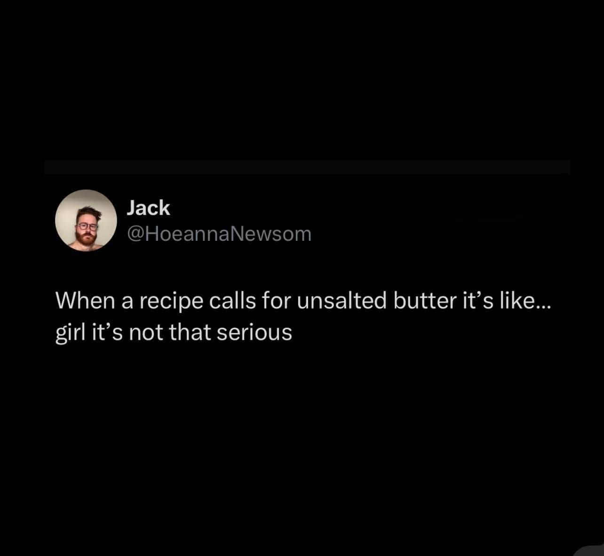The image size is (604, 556).
Task: Click the gray rounded button in bottom-right corner
Action: pyautogui.click(x=590, y=550)
